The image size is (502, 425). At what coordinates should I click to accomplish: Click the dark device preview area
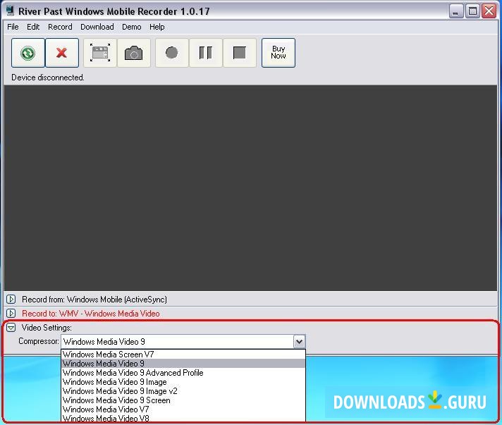click(251, 188)
